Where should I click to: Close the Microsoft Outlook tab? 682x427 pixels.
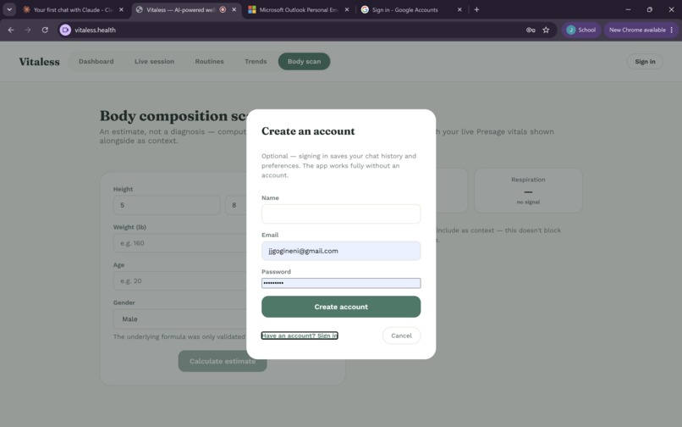(347, 9)
